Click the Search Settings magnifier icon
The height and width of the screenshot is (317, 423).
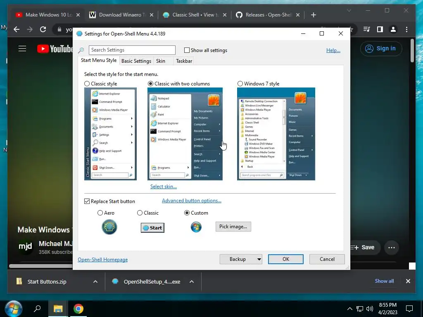81,50
